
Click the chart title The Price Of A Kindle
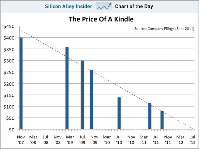(101, 19)
